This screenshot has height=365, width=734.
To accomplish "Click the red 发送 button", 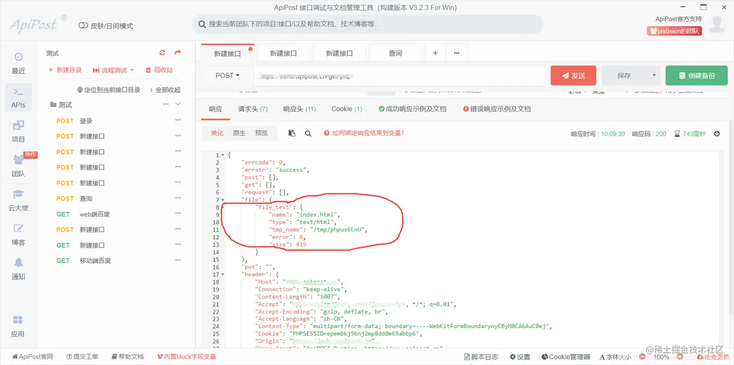I will 573,76.
